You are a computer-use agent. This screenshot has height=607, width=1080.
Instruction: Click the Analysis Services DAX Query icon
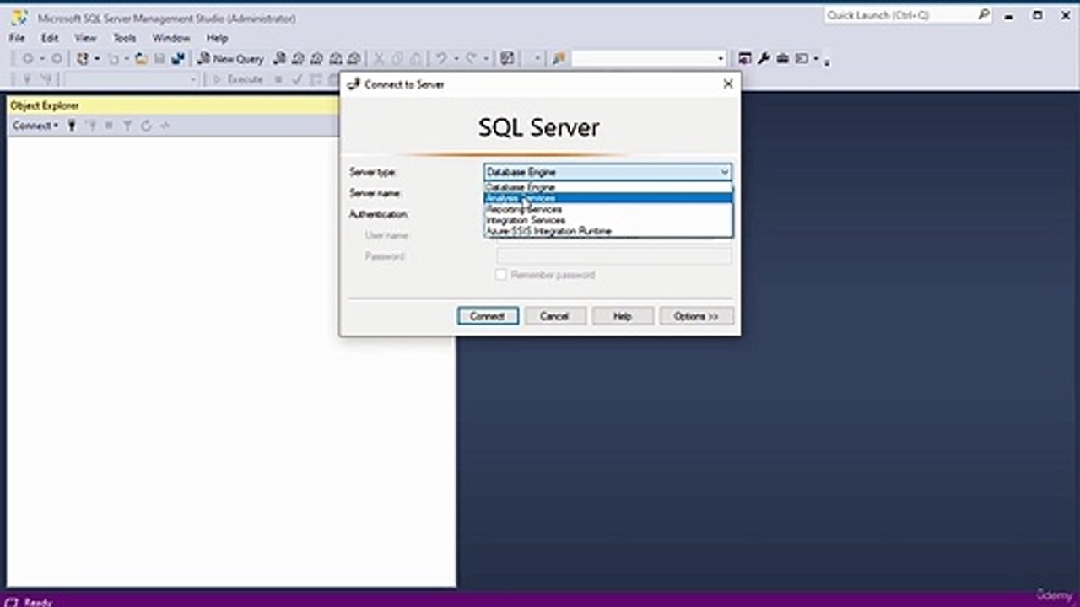[354, 59]
